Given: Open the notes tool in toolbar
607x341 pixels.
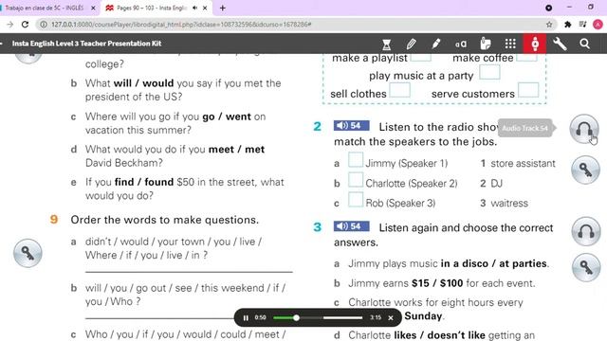Looking at the screenshot, I should tap(486, 44).
